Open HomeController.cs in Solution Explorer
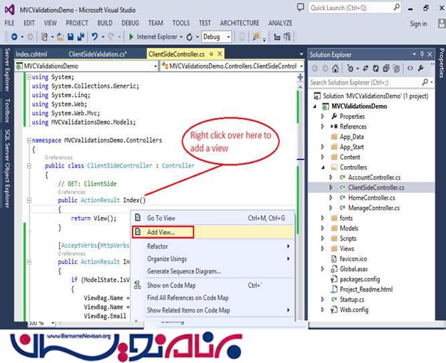This screenshot has width=446, height=363. pos(371,198)
